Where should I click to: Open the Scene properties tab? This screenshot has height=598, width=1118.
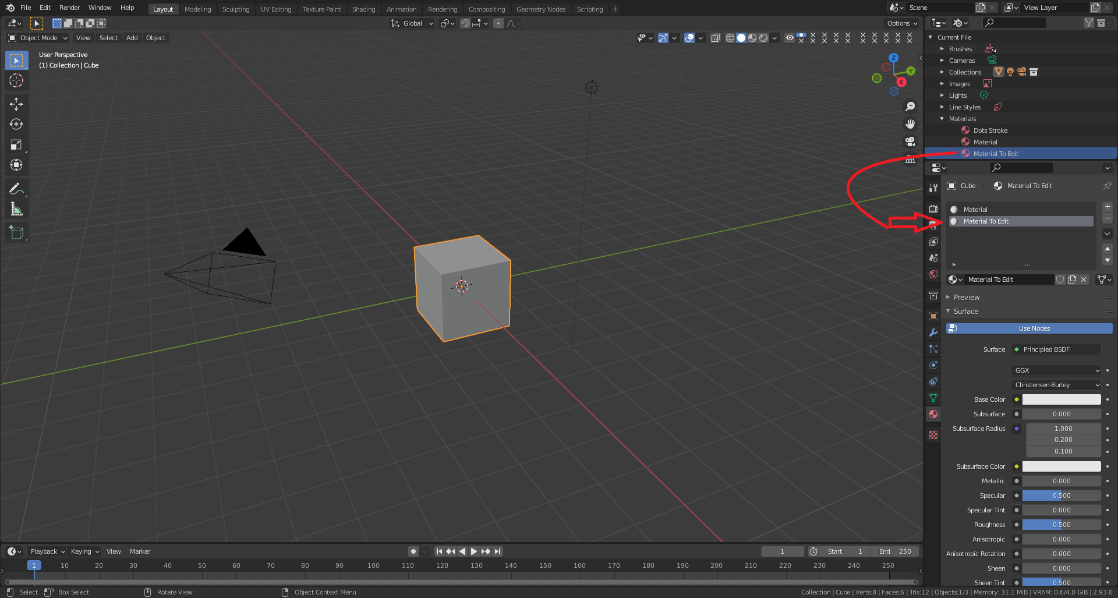pos(933,257)
